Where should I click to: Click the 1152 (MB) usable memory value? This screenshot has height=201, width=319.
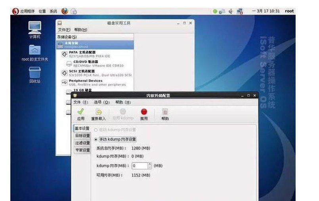[x=141, y=175]
